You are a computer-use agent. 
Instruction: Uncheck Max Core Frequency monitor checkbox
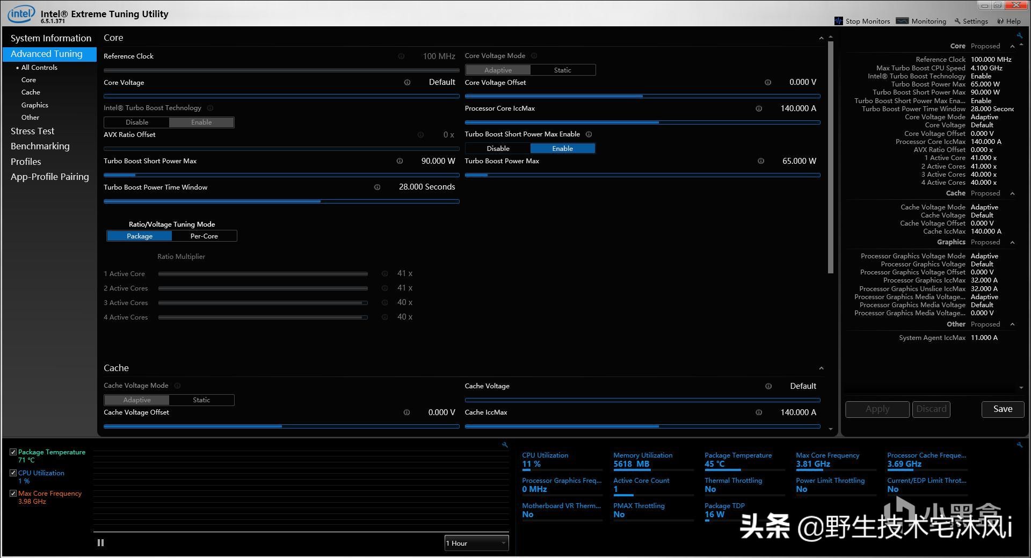tap(13, 494)
